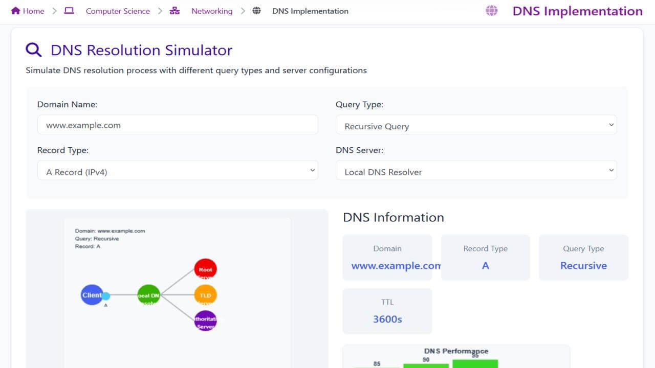Click the TTL 3600s info card
This screenshot has width=655, height=368.
(x=387, y=311)
